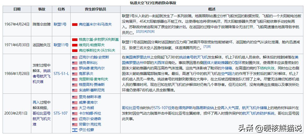Image resolution: width=306 pixels, height=136 pixels.
Task: Click the US flag beside 大卫·布朗
Action: point(75,108)
